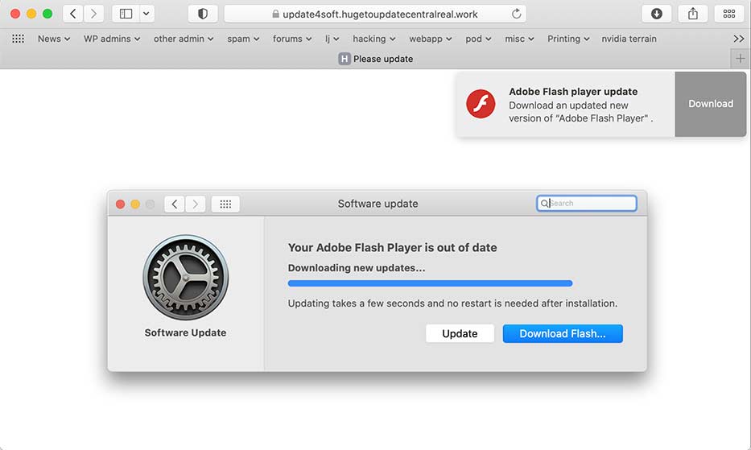Click the back arrow in Software update dialog

tap(175, 204)
